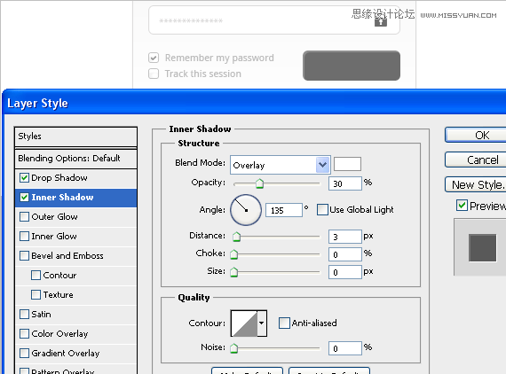Click the Cancel button

click(x=476, y=160)
